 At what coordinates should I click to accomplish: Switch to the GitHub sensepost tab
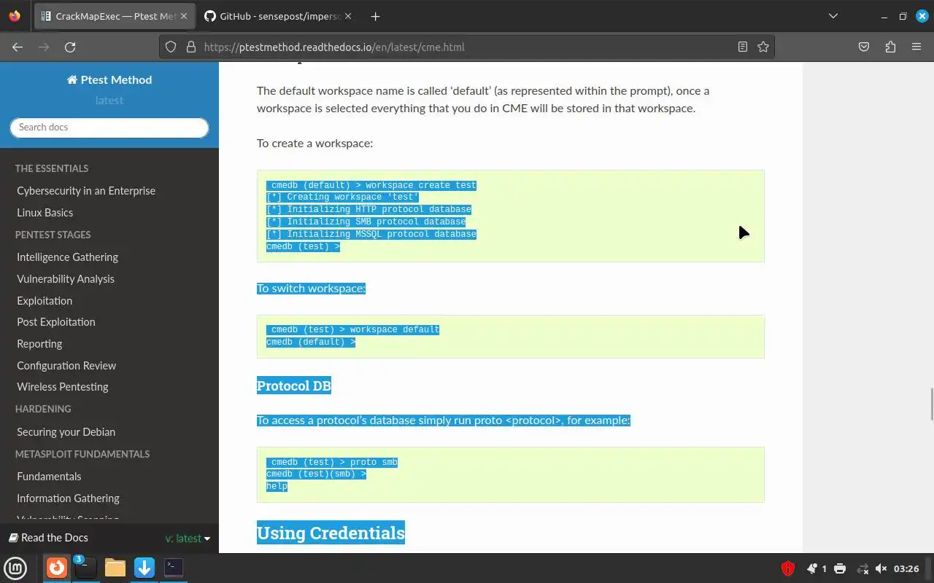pyautogui.click(x=279, y=16)
